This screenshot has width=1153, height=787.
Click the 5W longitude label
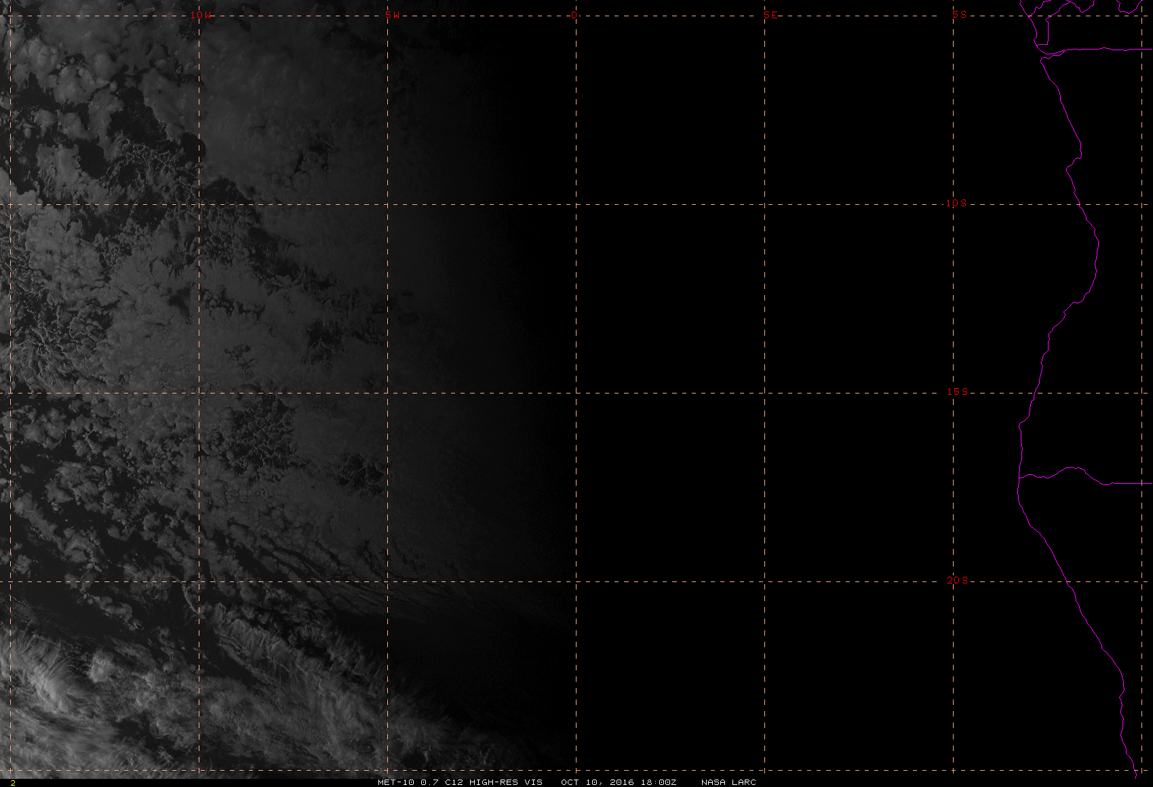point(392,15)
